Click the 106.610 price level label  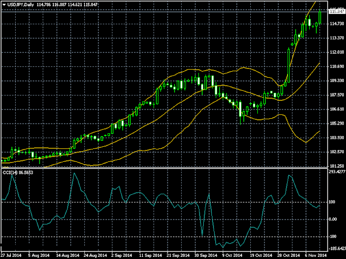pyautogui.click(x=337, y=109)
